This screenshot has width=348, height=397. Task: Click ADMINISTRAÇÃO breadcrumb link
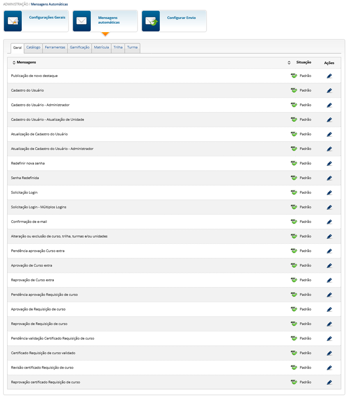click(15, 4)
